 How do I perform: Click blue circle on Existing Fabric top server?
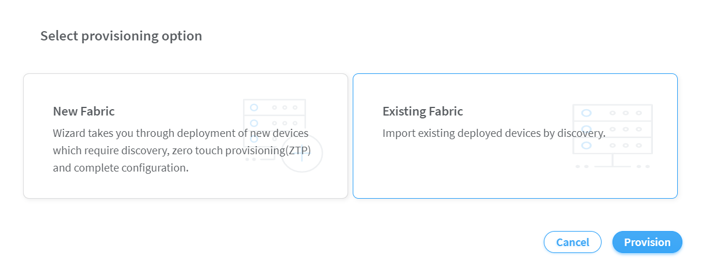point(587,113)
